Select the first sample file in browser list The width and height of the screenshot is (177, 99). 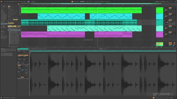pyautogui.click(x=14, y=29)
